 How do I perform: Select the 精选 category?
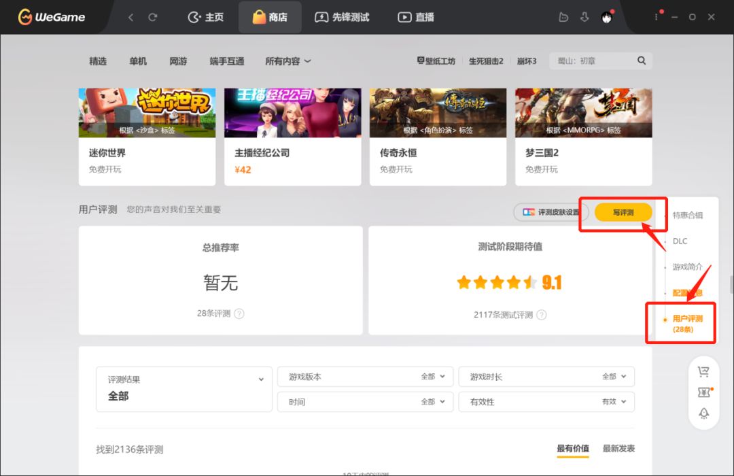click(x=98, y=61)
